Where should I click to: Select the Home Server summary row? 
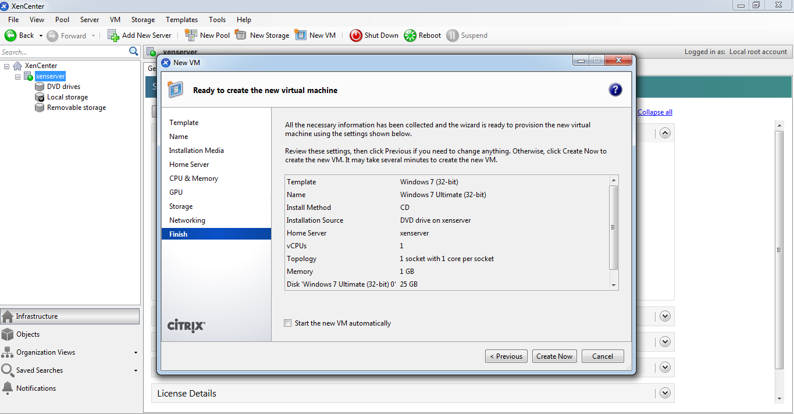pyautogui.click(x=447, y=233)
